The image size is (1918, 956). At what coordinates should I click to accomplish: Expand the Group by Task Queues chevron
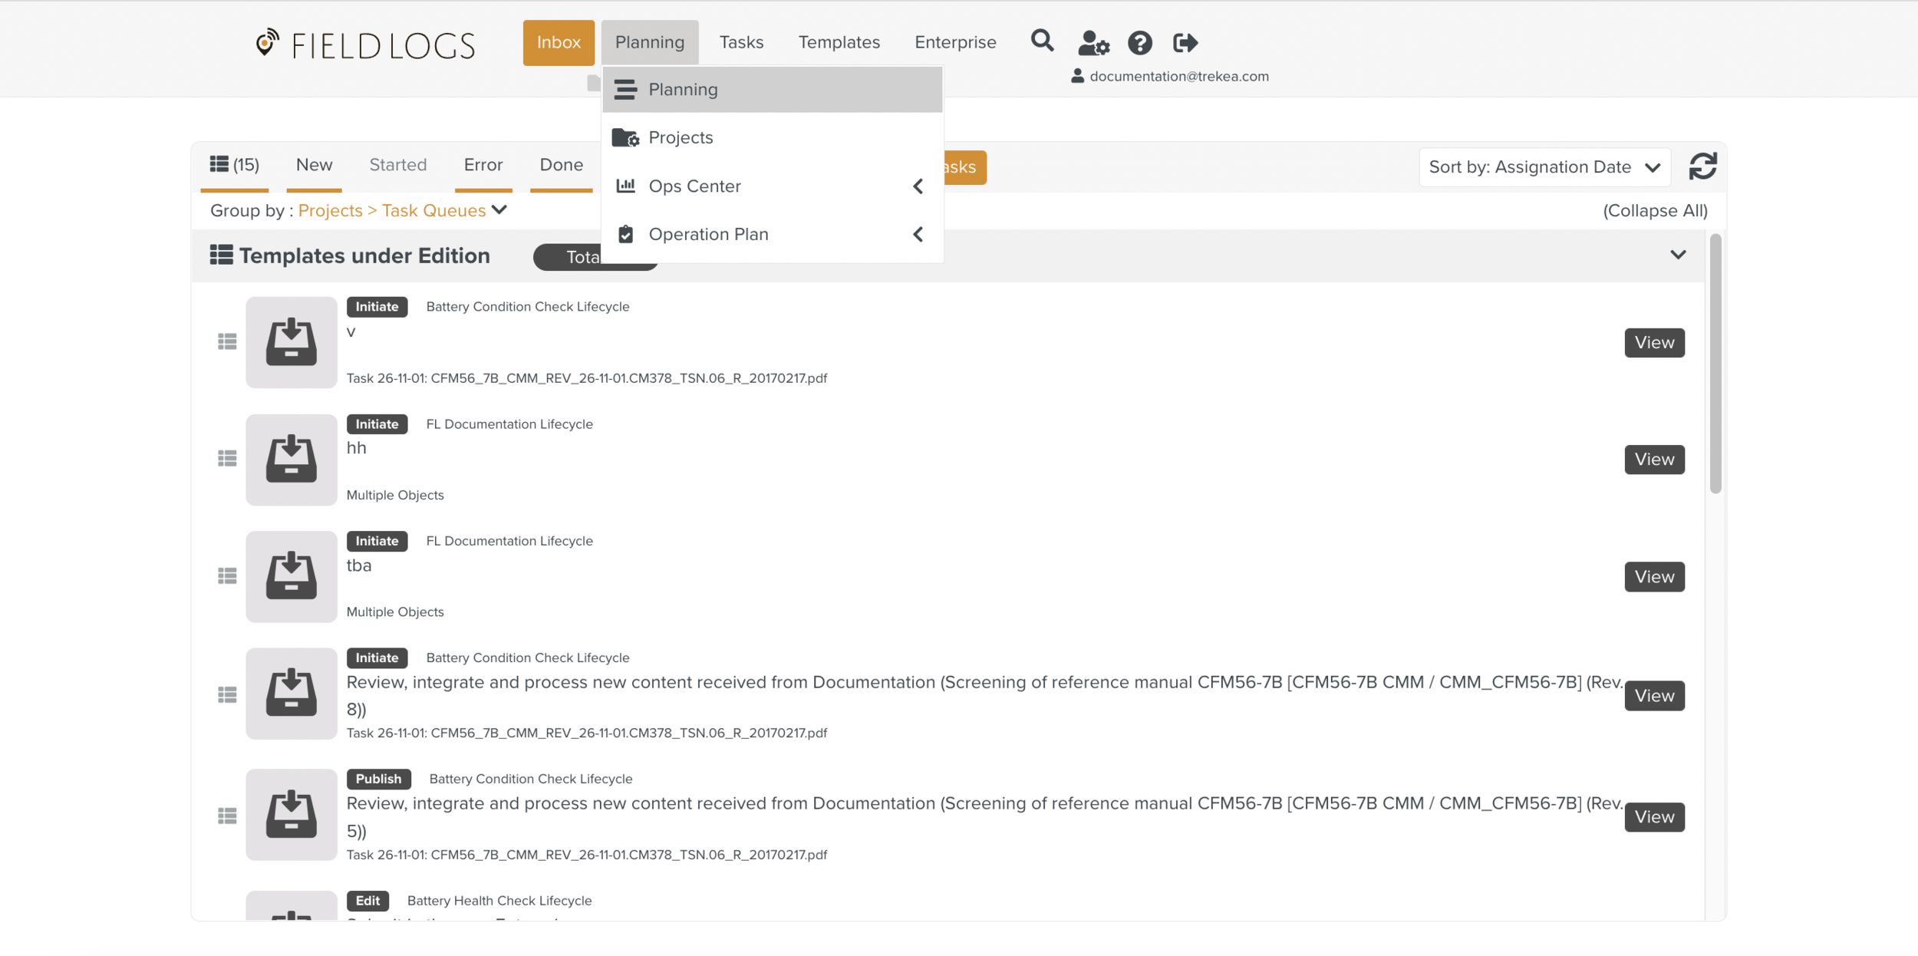tap(499, 210)
